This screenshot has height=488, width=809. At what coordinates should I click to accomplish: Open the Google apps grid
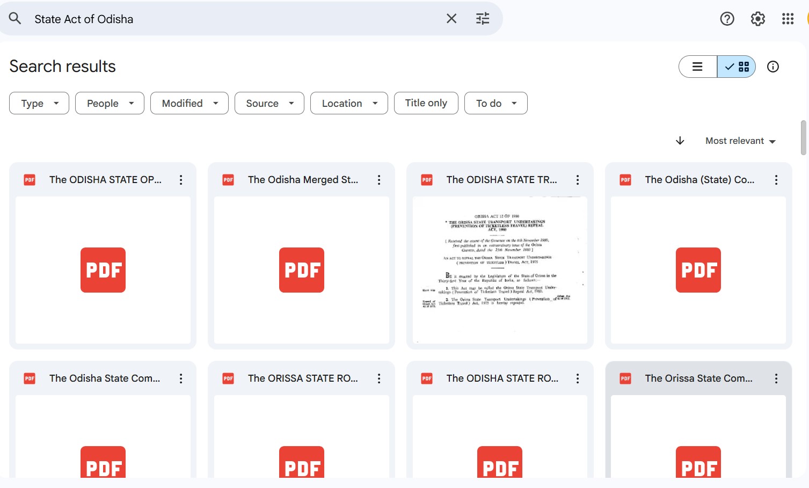coord(788,19)
